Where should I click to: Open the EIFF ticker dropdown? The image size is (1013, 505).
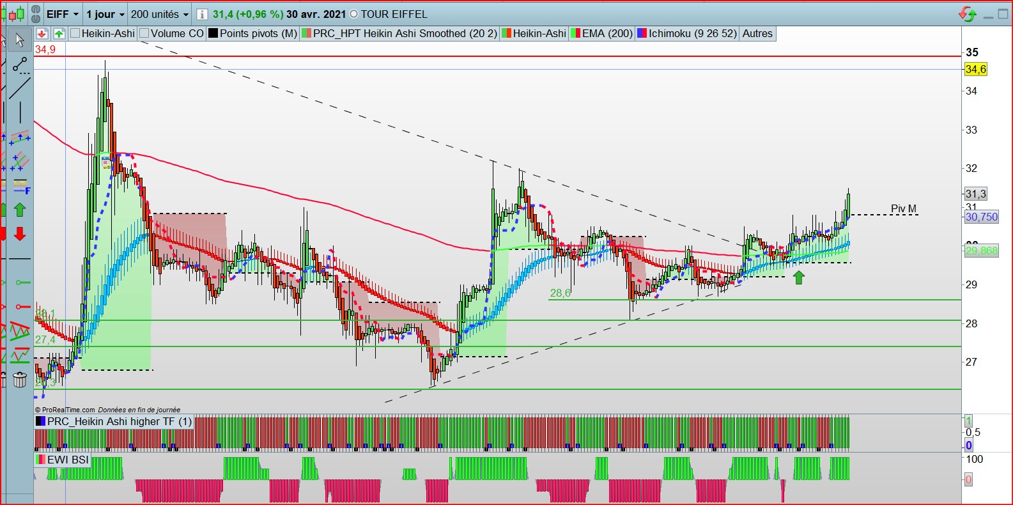[63, 14]
